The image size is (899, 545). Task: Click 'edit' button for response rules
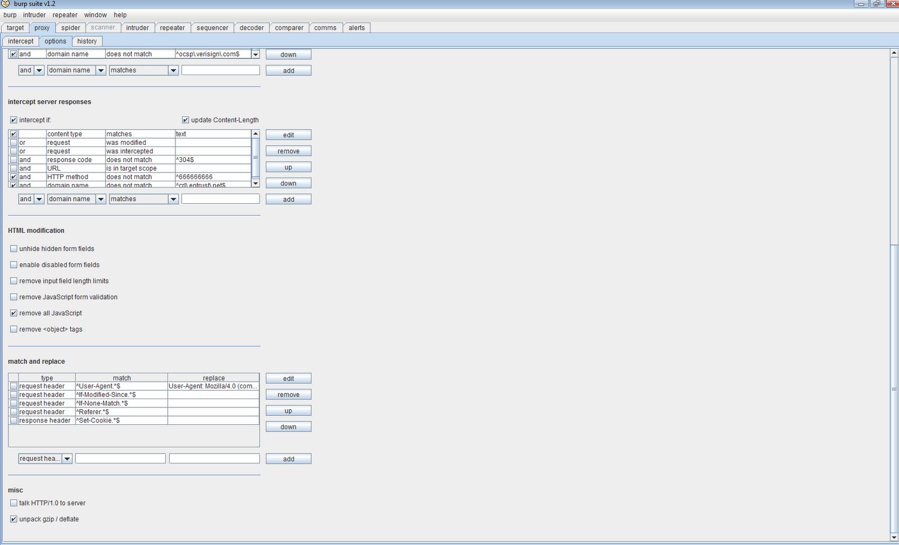coord(288,135)
